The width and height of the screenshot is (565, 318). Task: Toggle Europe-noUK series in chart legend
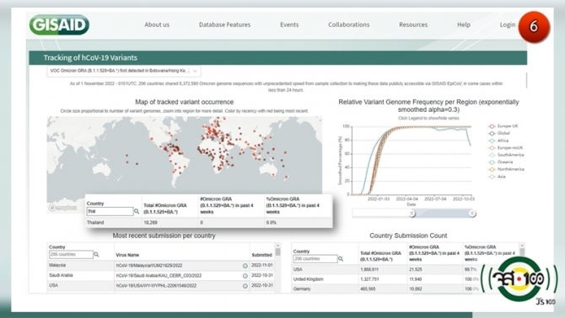pyautogui.click(x=506, y=148)
